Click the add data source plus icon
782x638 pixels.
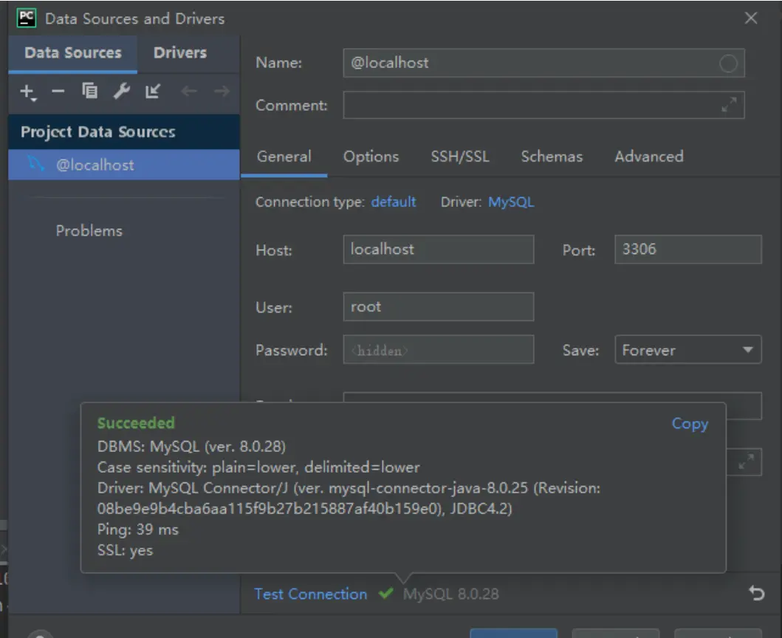click(27, 92)
